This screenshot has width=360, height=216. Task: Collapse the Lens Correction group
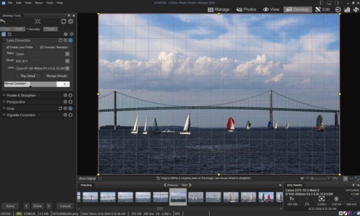click(4, 40)
